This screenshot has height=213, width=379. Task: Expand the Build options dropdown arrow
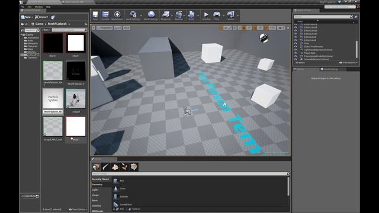coord(198,16)
